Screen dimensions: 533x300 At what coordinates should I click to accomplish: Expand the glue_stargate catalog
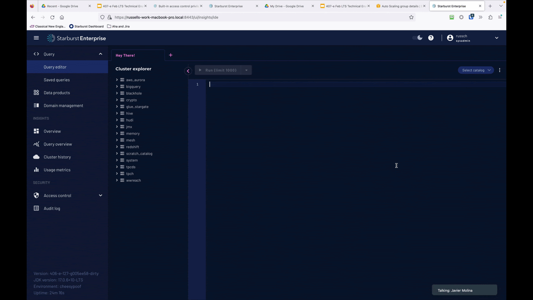pyautogui.click(x=117, y=107)
